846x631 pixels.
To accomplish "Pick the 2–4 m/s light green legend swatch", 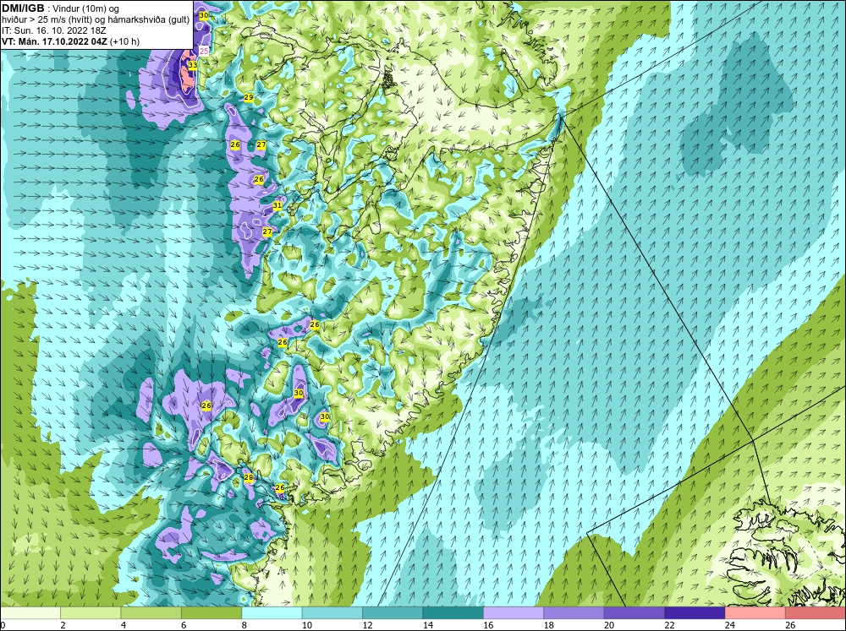I will tap(91, 612).
